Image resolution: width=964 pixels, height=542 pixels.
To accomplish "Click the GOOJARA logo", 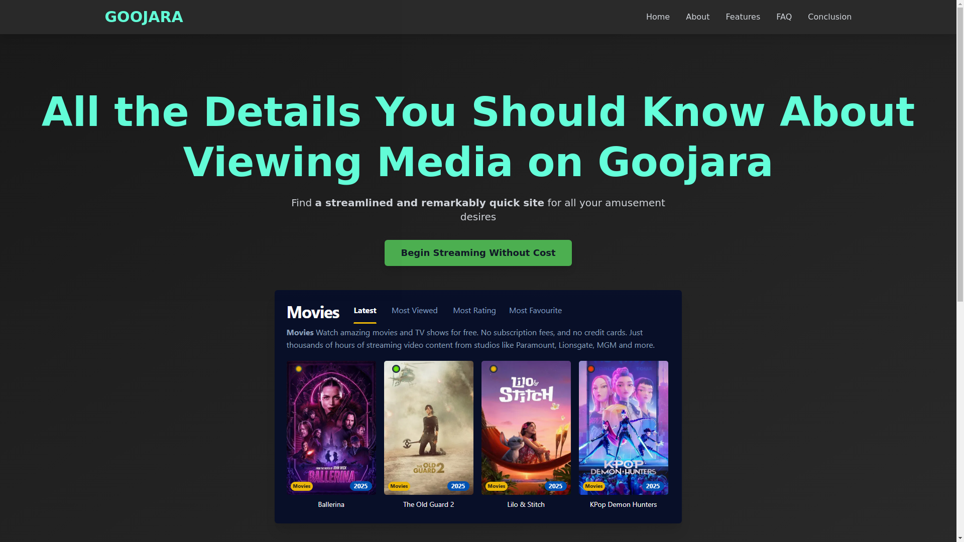I will (x=144, y=17).
